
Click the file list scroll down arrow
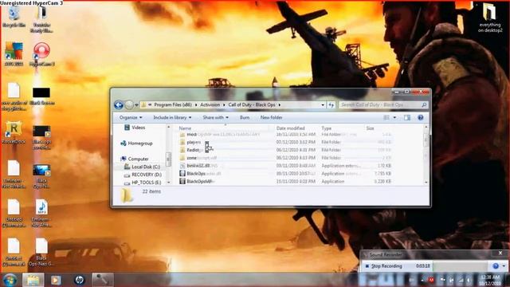[x=426, y=183]
